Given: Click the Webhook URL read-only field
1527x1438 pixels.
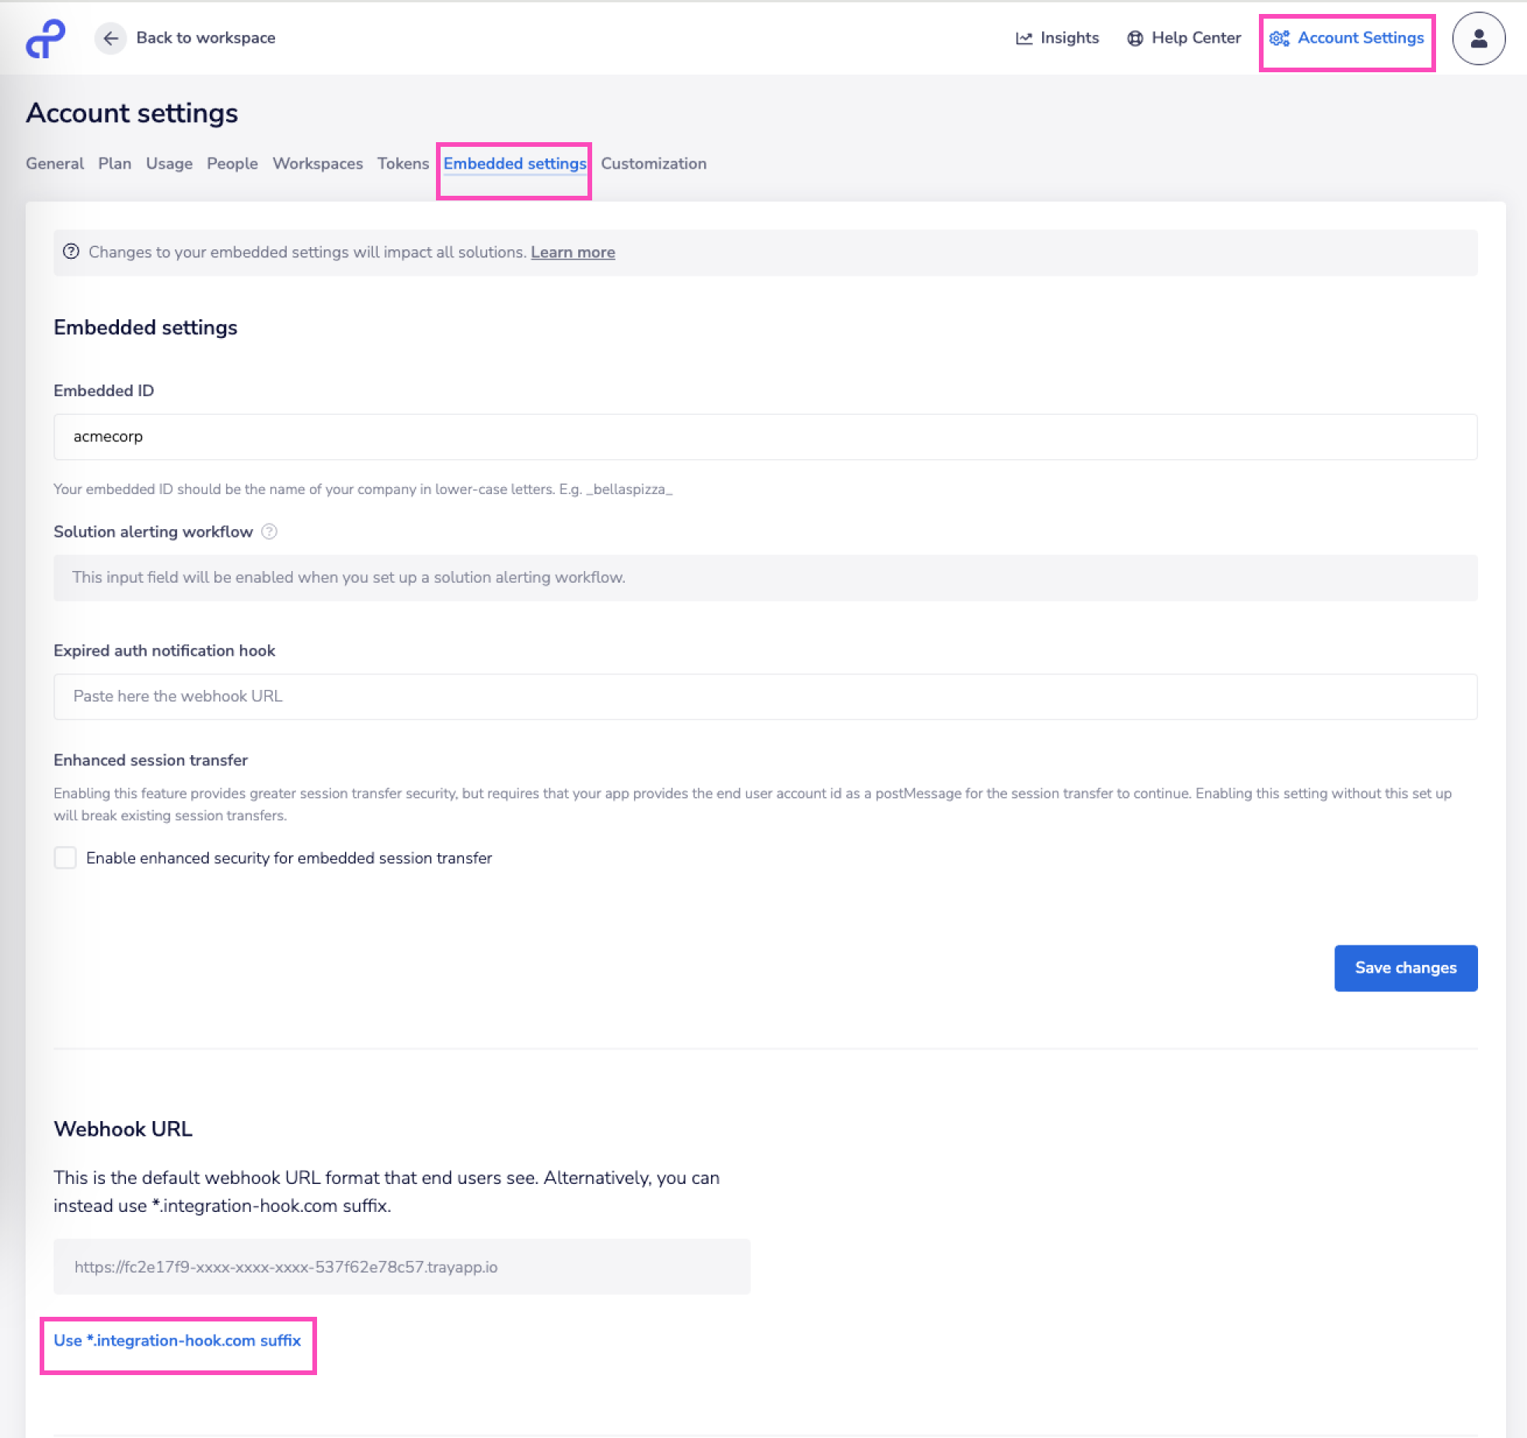Looking at the screenshot, I should click(401, 1266).
